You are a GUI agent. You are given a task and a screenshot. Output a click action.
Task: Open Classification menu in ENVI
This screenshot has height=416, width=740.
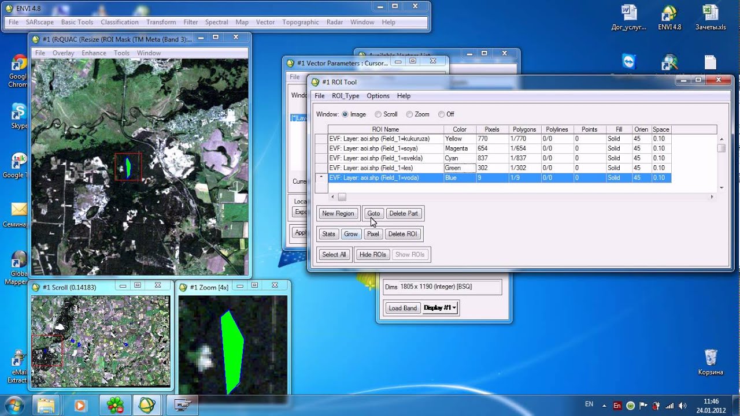tap(120, 22)
